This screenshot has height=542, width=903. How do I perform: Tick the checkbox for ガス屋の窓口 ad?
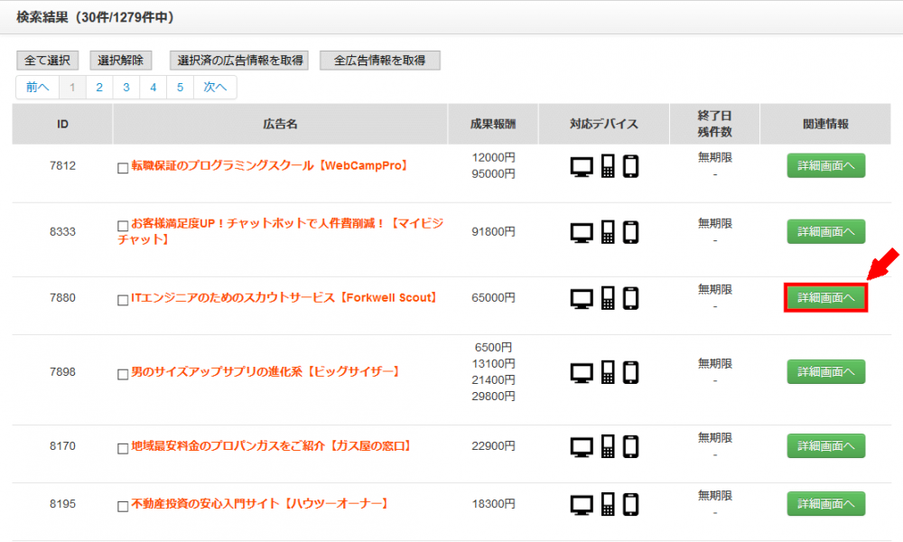coord(123,449)
